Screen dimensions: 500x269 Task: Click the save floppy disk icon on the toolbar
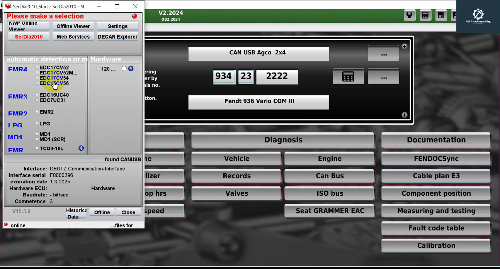point(440,15)
